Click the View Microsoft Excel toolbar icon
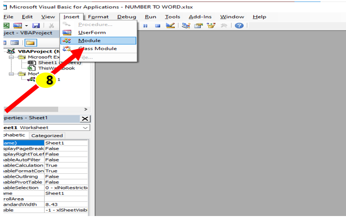Viewport: 346px width, 221px height. (6, 26)
